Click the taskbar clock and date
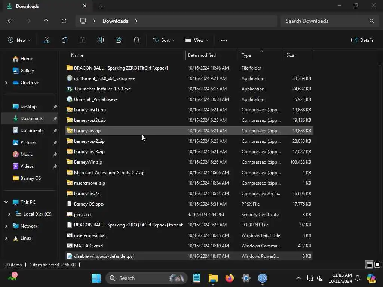Image resolution: width=383 pixels, height=287 pixels. [340, 278]
